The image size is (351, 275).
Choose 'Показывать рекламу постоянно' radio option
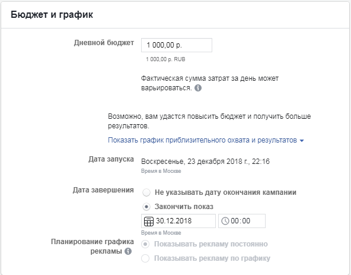coord(145,244)
